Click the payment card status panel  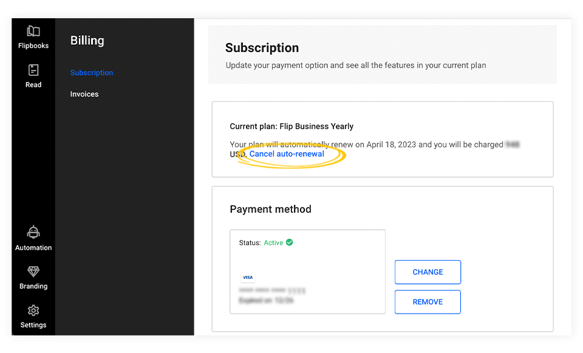click(307, 271)
